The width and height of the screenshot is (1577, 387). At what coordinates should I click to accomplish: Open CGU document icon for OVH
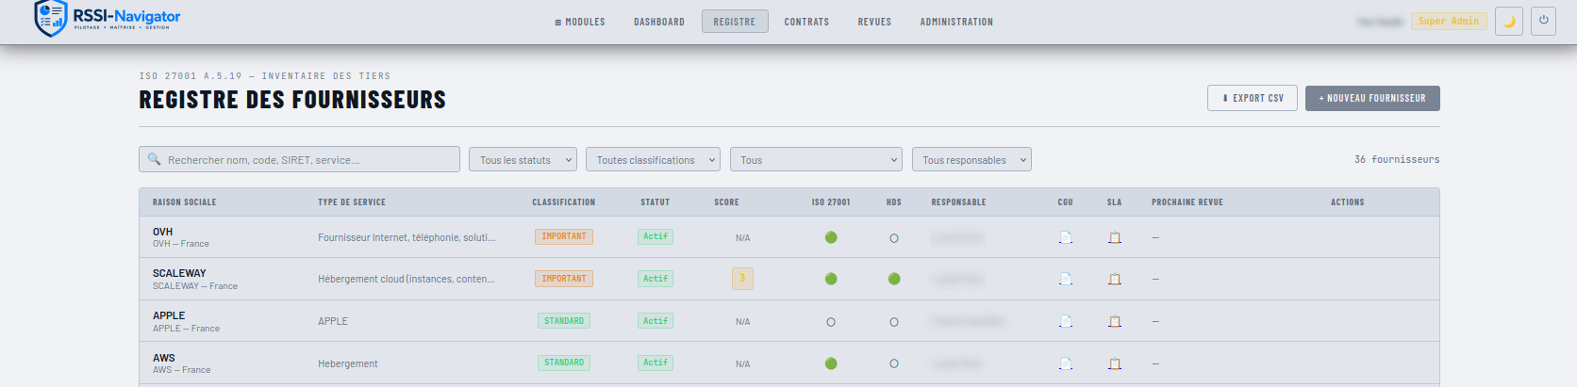pyautogui.click(x=1066, y=237)
